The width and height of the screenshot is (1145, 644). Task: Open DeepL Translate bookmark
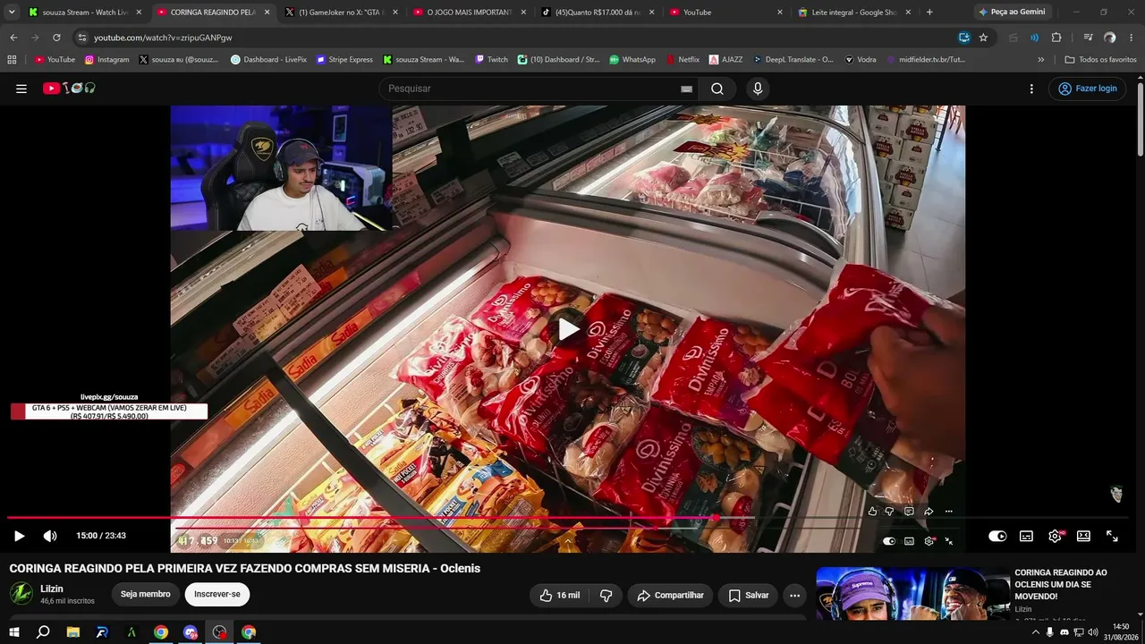[x=793, y=60]
